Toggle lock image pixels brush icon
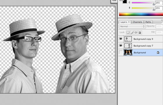 132,32
